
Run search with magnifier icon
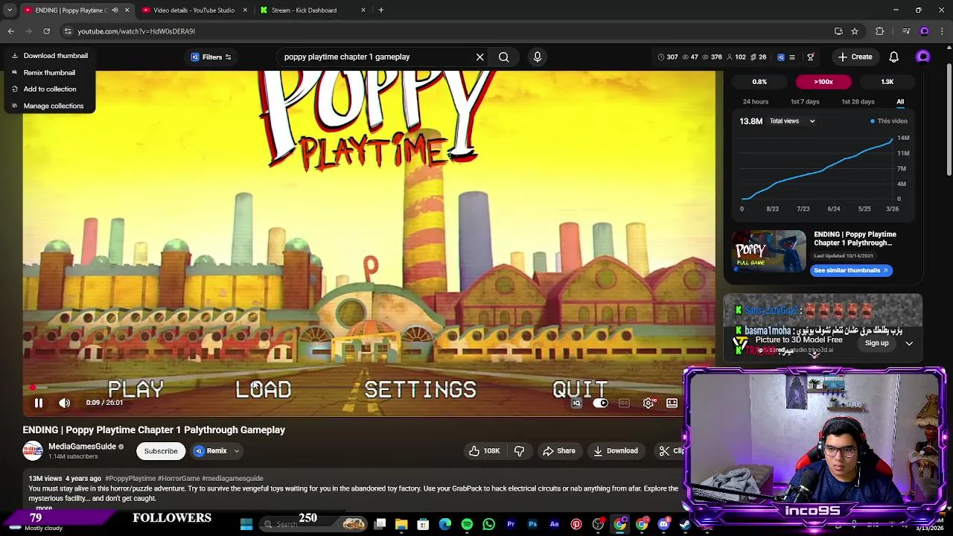point(504,57)
